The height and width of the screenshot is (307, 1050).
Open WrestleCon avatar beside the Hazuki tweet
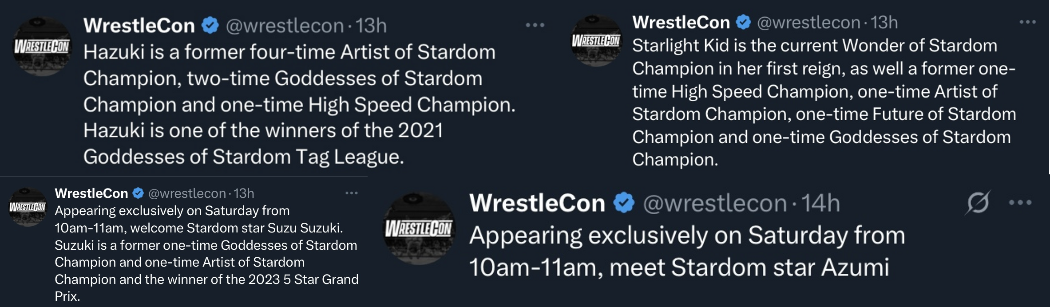click(x=42, y=46)
